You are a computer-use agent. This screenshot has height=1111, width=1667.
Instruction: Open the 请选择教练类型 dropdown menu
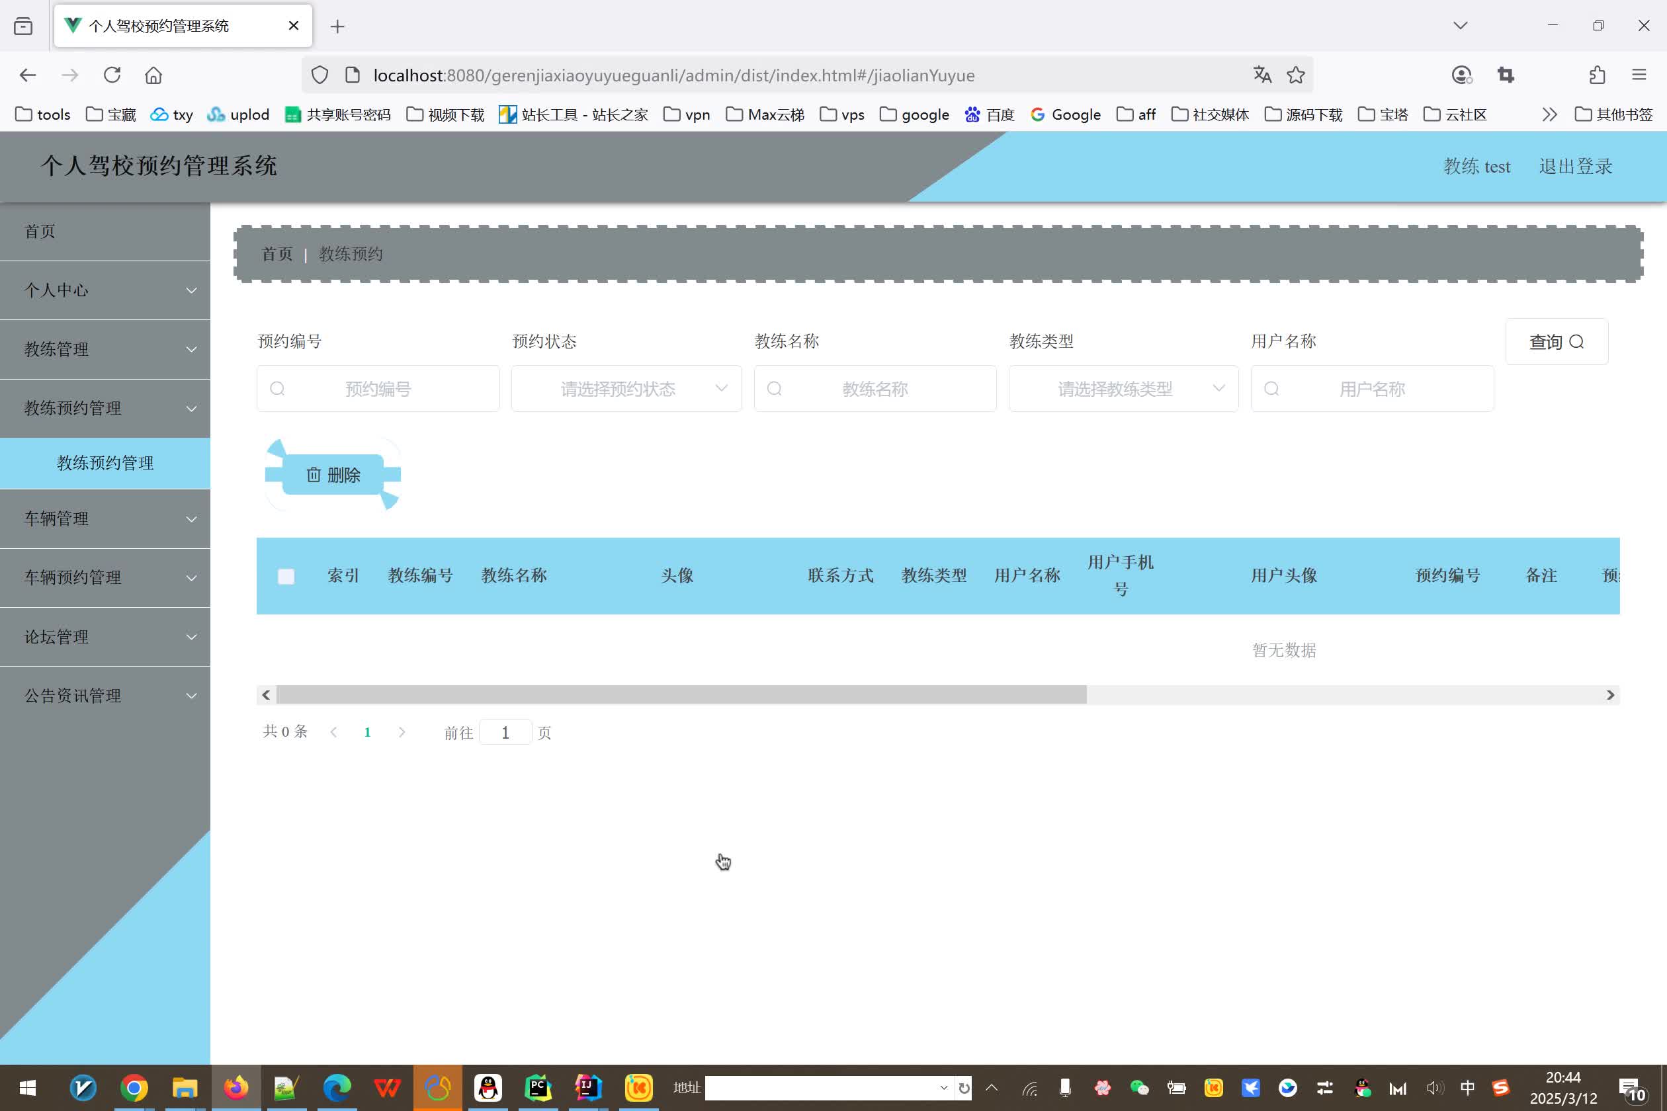point(1123,388)
